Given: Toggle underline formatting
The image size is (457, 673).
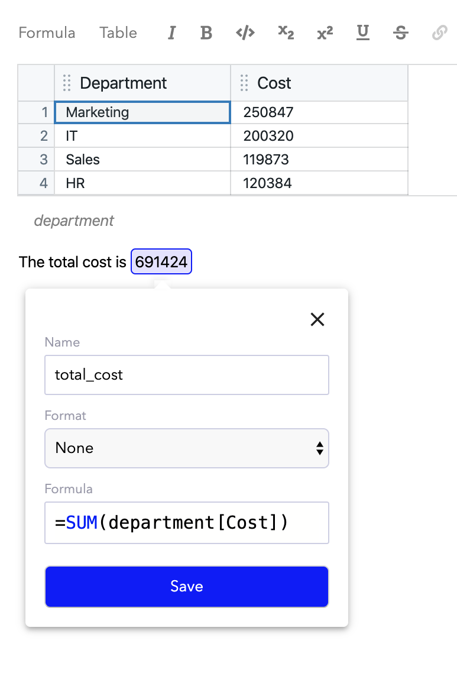Looking at the screenshot, I should [363, 33].
